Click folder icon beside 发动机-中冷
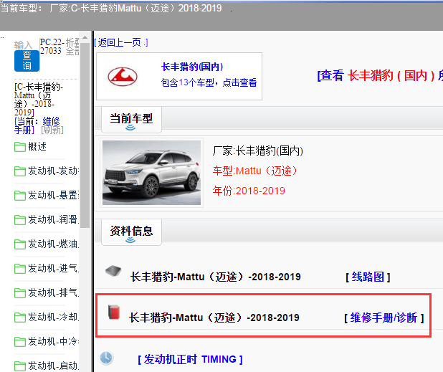 (x=20, y=342)
